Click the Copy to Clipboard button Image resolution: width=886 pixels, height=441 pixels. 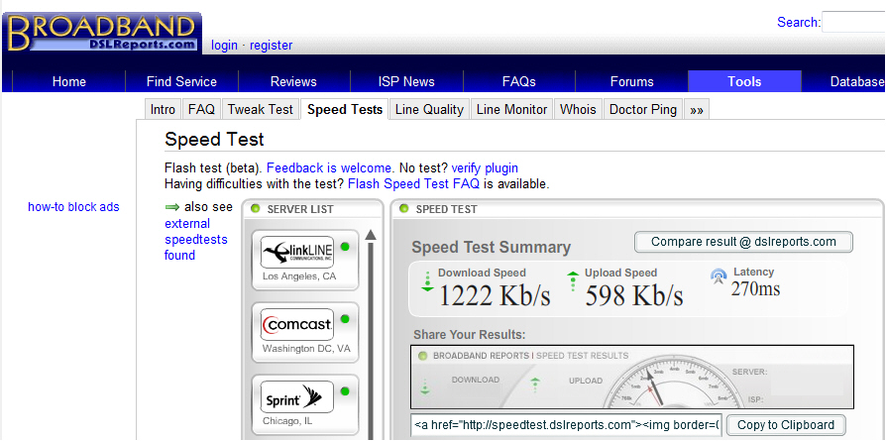(x=786, y=425)
